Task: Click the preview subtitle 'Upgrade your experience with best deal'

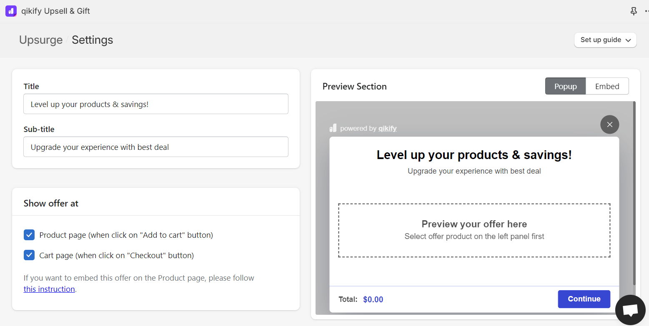Action: [474, 171]
